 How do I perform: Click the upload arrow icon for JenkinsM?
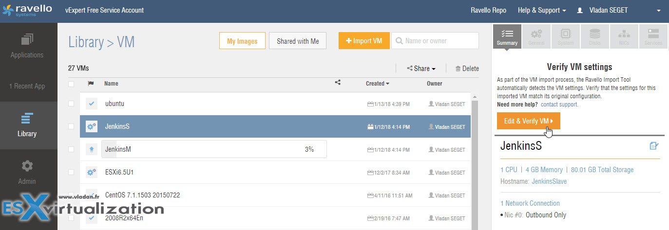pyautogui.click(x=91, y=149)
